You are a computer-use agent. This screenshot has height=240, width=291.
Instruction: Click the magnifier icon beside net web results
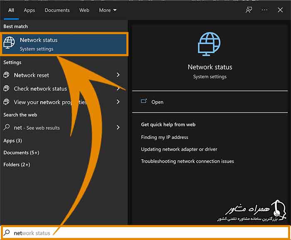click(x=7, y=127)
